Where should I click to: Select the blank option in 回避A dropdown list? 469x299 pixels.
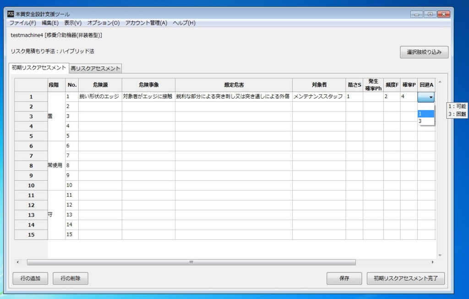(x=426, y=107)
